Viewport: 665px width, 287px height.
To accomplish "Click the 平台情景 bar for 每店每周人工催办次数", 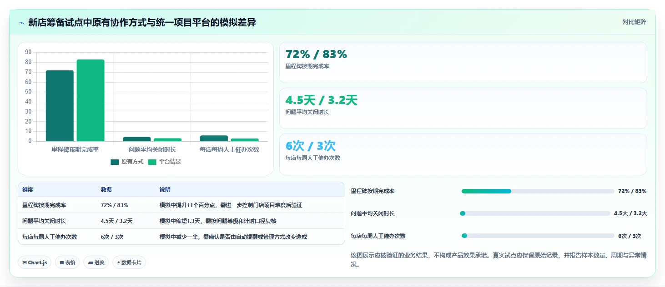I will tap(245, 140).
